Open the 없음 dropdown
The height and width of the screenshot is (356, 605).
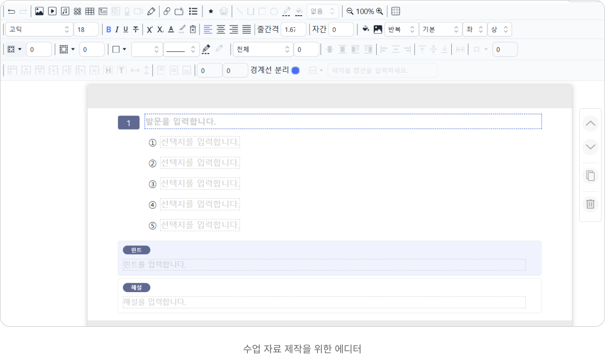click(x=323, y=11)
